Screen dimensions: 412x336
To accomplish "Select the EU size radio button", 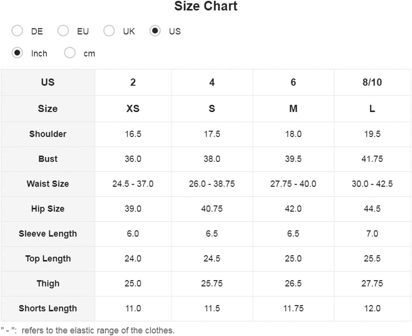I will 63,31.
